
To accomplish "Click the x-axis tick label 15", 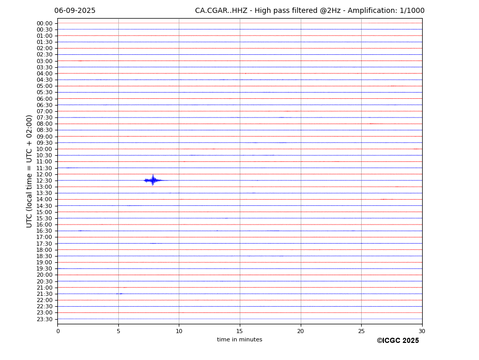I will coord(240,331).
